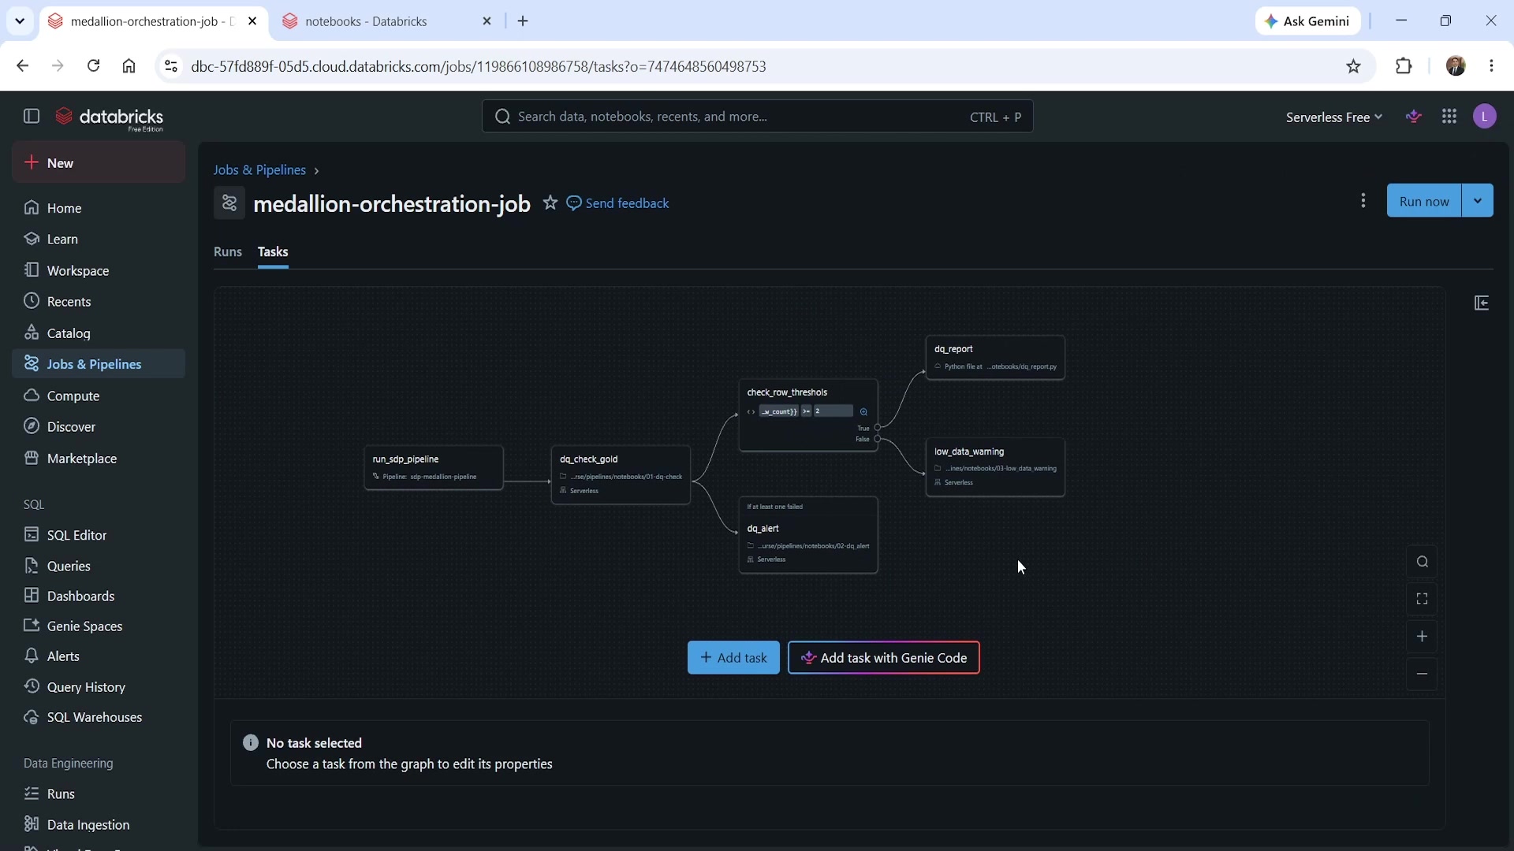
Task: Open Data Ingestion in the sidebar
Action: pos(99,824)
